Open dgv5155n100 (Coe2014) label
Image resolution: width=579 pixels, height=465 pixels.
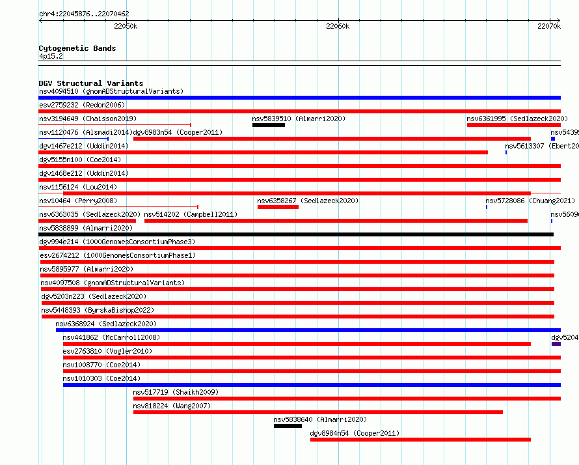click(80, 160)
